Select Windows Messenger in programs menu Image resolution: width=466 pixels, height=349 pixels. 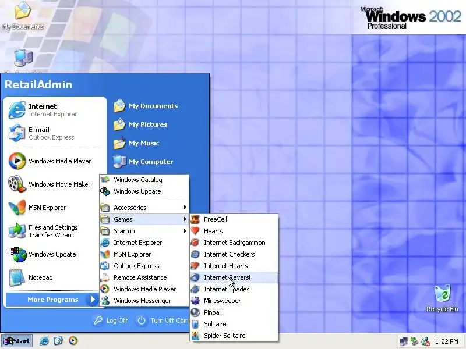pos(144,301)
